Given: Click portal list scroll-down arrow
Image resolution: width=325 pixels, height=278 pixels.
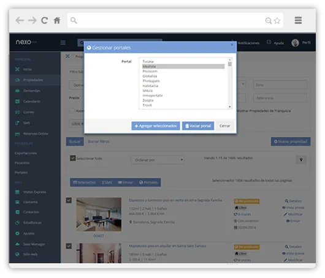Looking at the screenshot, I should pyautogui.click(x=230, y=107).
